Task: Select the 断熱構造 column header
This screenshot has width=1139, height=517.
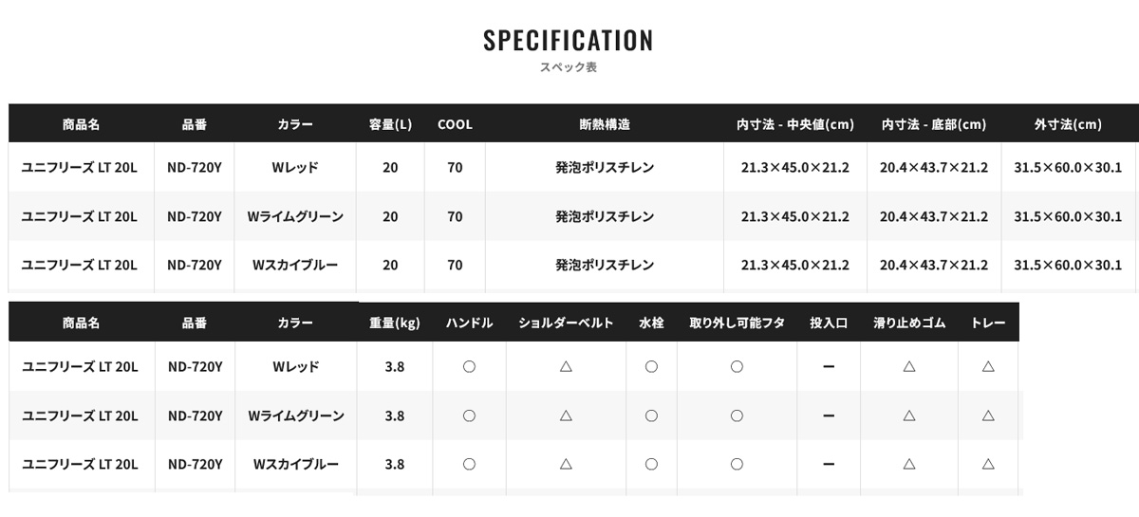Action: pos(605,124)
